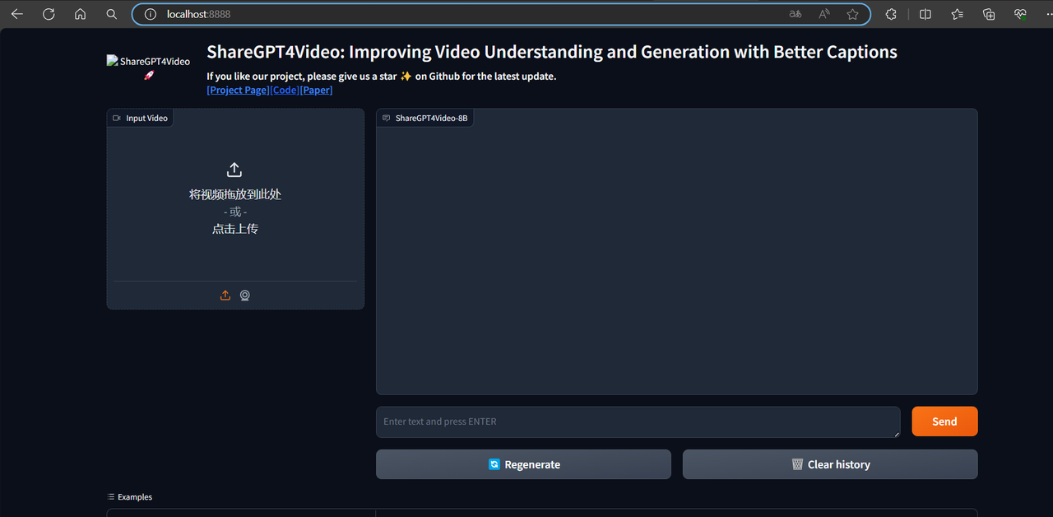Select the upload source icon under Input Video
This screenshot has width=1053, height=517.
click(x=225, y=296)
